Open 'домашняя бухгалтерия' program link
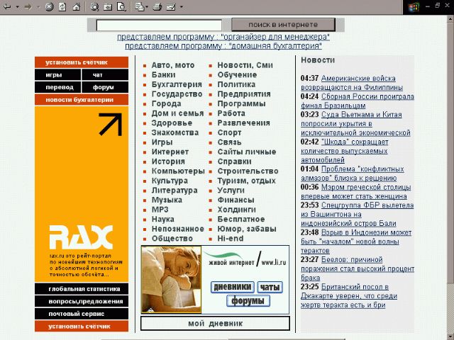This screenshot has width=454, height=340. coord(223,46)
